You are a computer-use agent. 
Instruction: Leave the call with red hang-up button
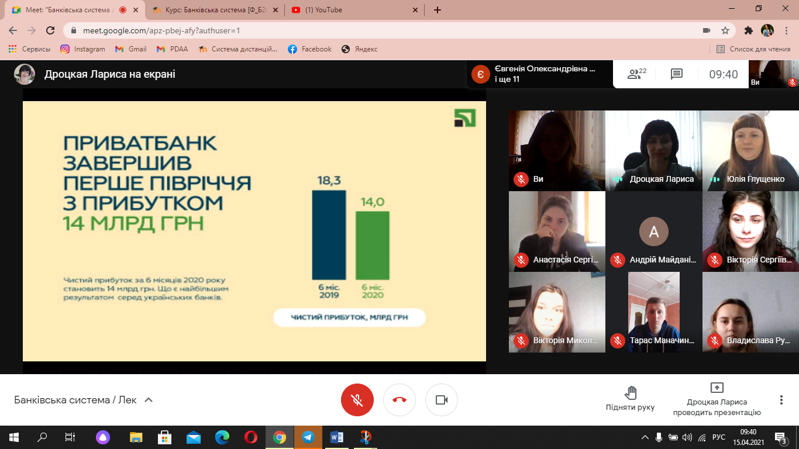399,400
